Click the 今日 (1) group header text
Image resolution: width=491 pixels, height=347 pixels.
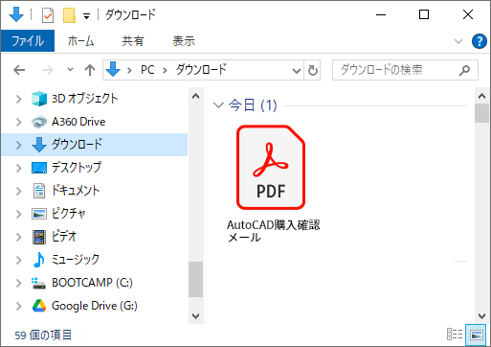pos(253,105)
